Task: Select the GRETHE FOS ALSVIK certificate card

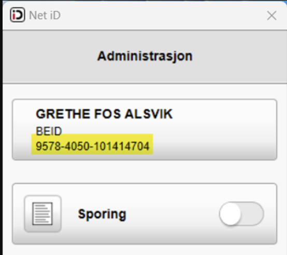Action: click(x=145, y=130)
